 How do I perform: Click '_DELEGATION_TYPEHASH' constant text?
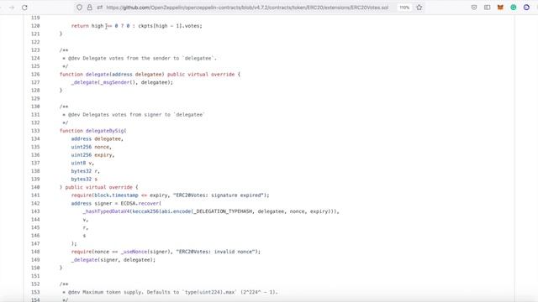point(223,211)
